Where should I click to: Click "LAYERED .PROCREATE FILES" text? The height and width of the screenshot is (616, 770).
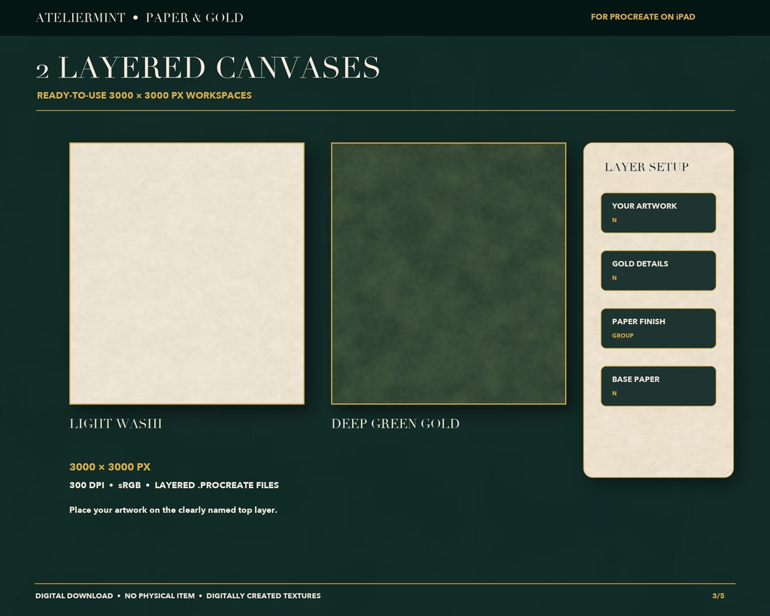click(x=217, y=485)
